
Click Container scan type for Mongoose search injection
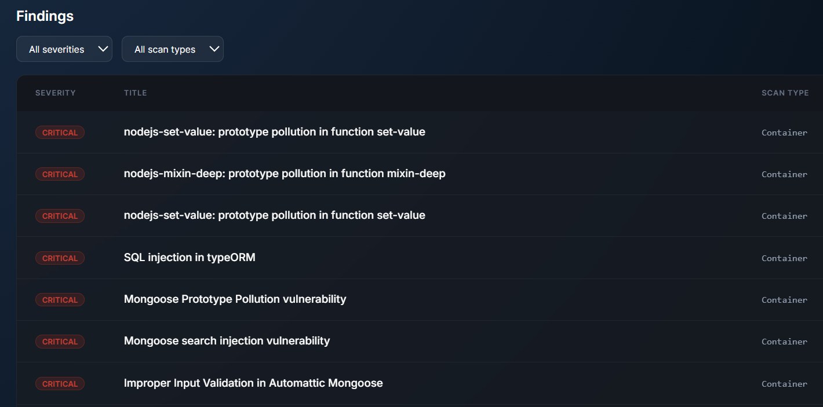784,342
